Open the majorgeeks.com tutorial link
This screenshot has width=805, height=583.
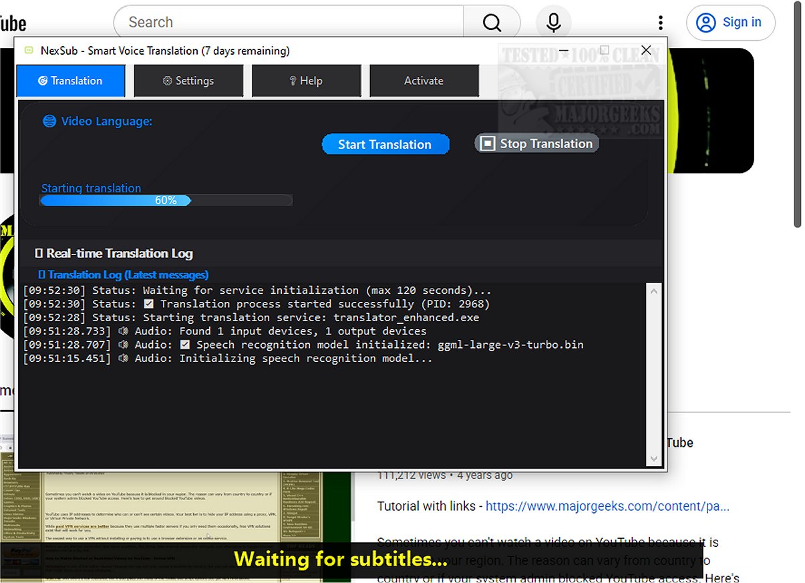(x=607, y=506)
